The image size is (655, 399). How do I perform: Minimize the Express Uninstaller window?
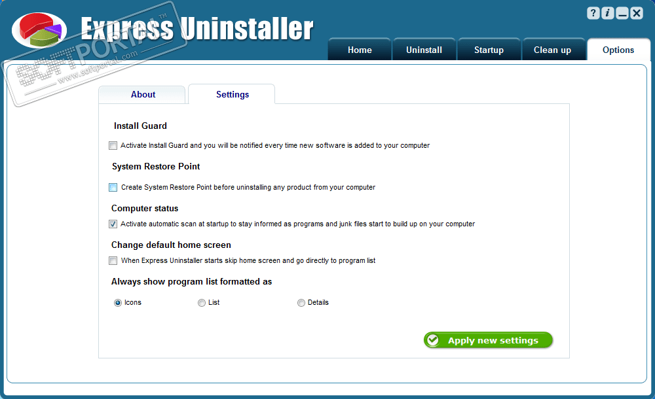622,13
